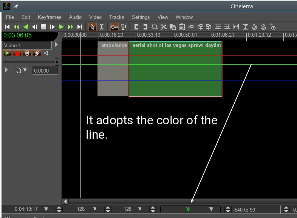Click the scissors Cut icon
The height and width of the screenshot is (218, 297).
coord(163,27)
